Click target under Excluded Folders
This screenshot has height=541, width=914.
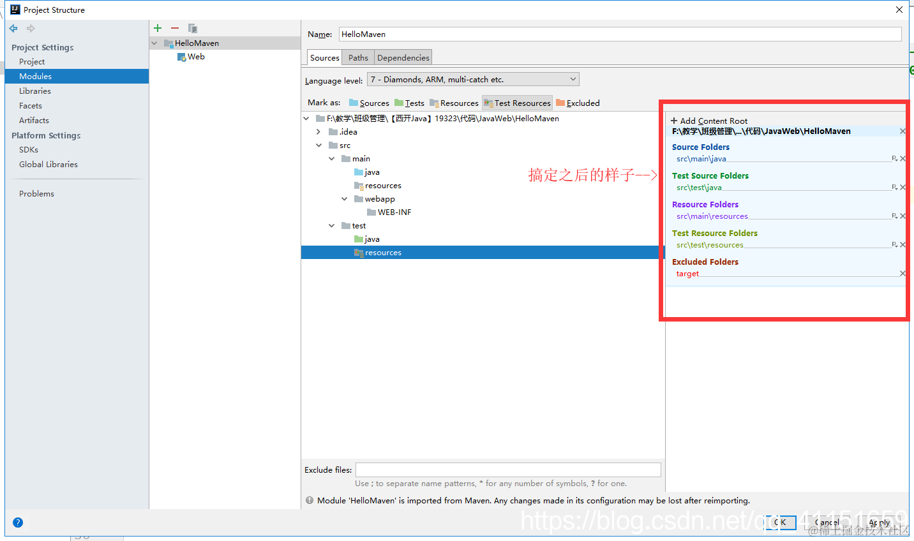[x=687, y=274]
